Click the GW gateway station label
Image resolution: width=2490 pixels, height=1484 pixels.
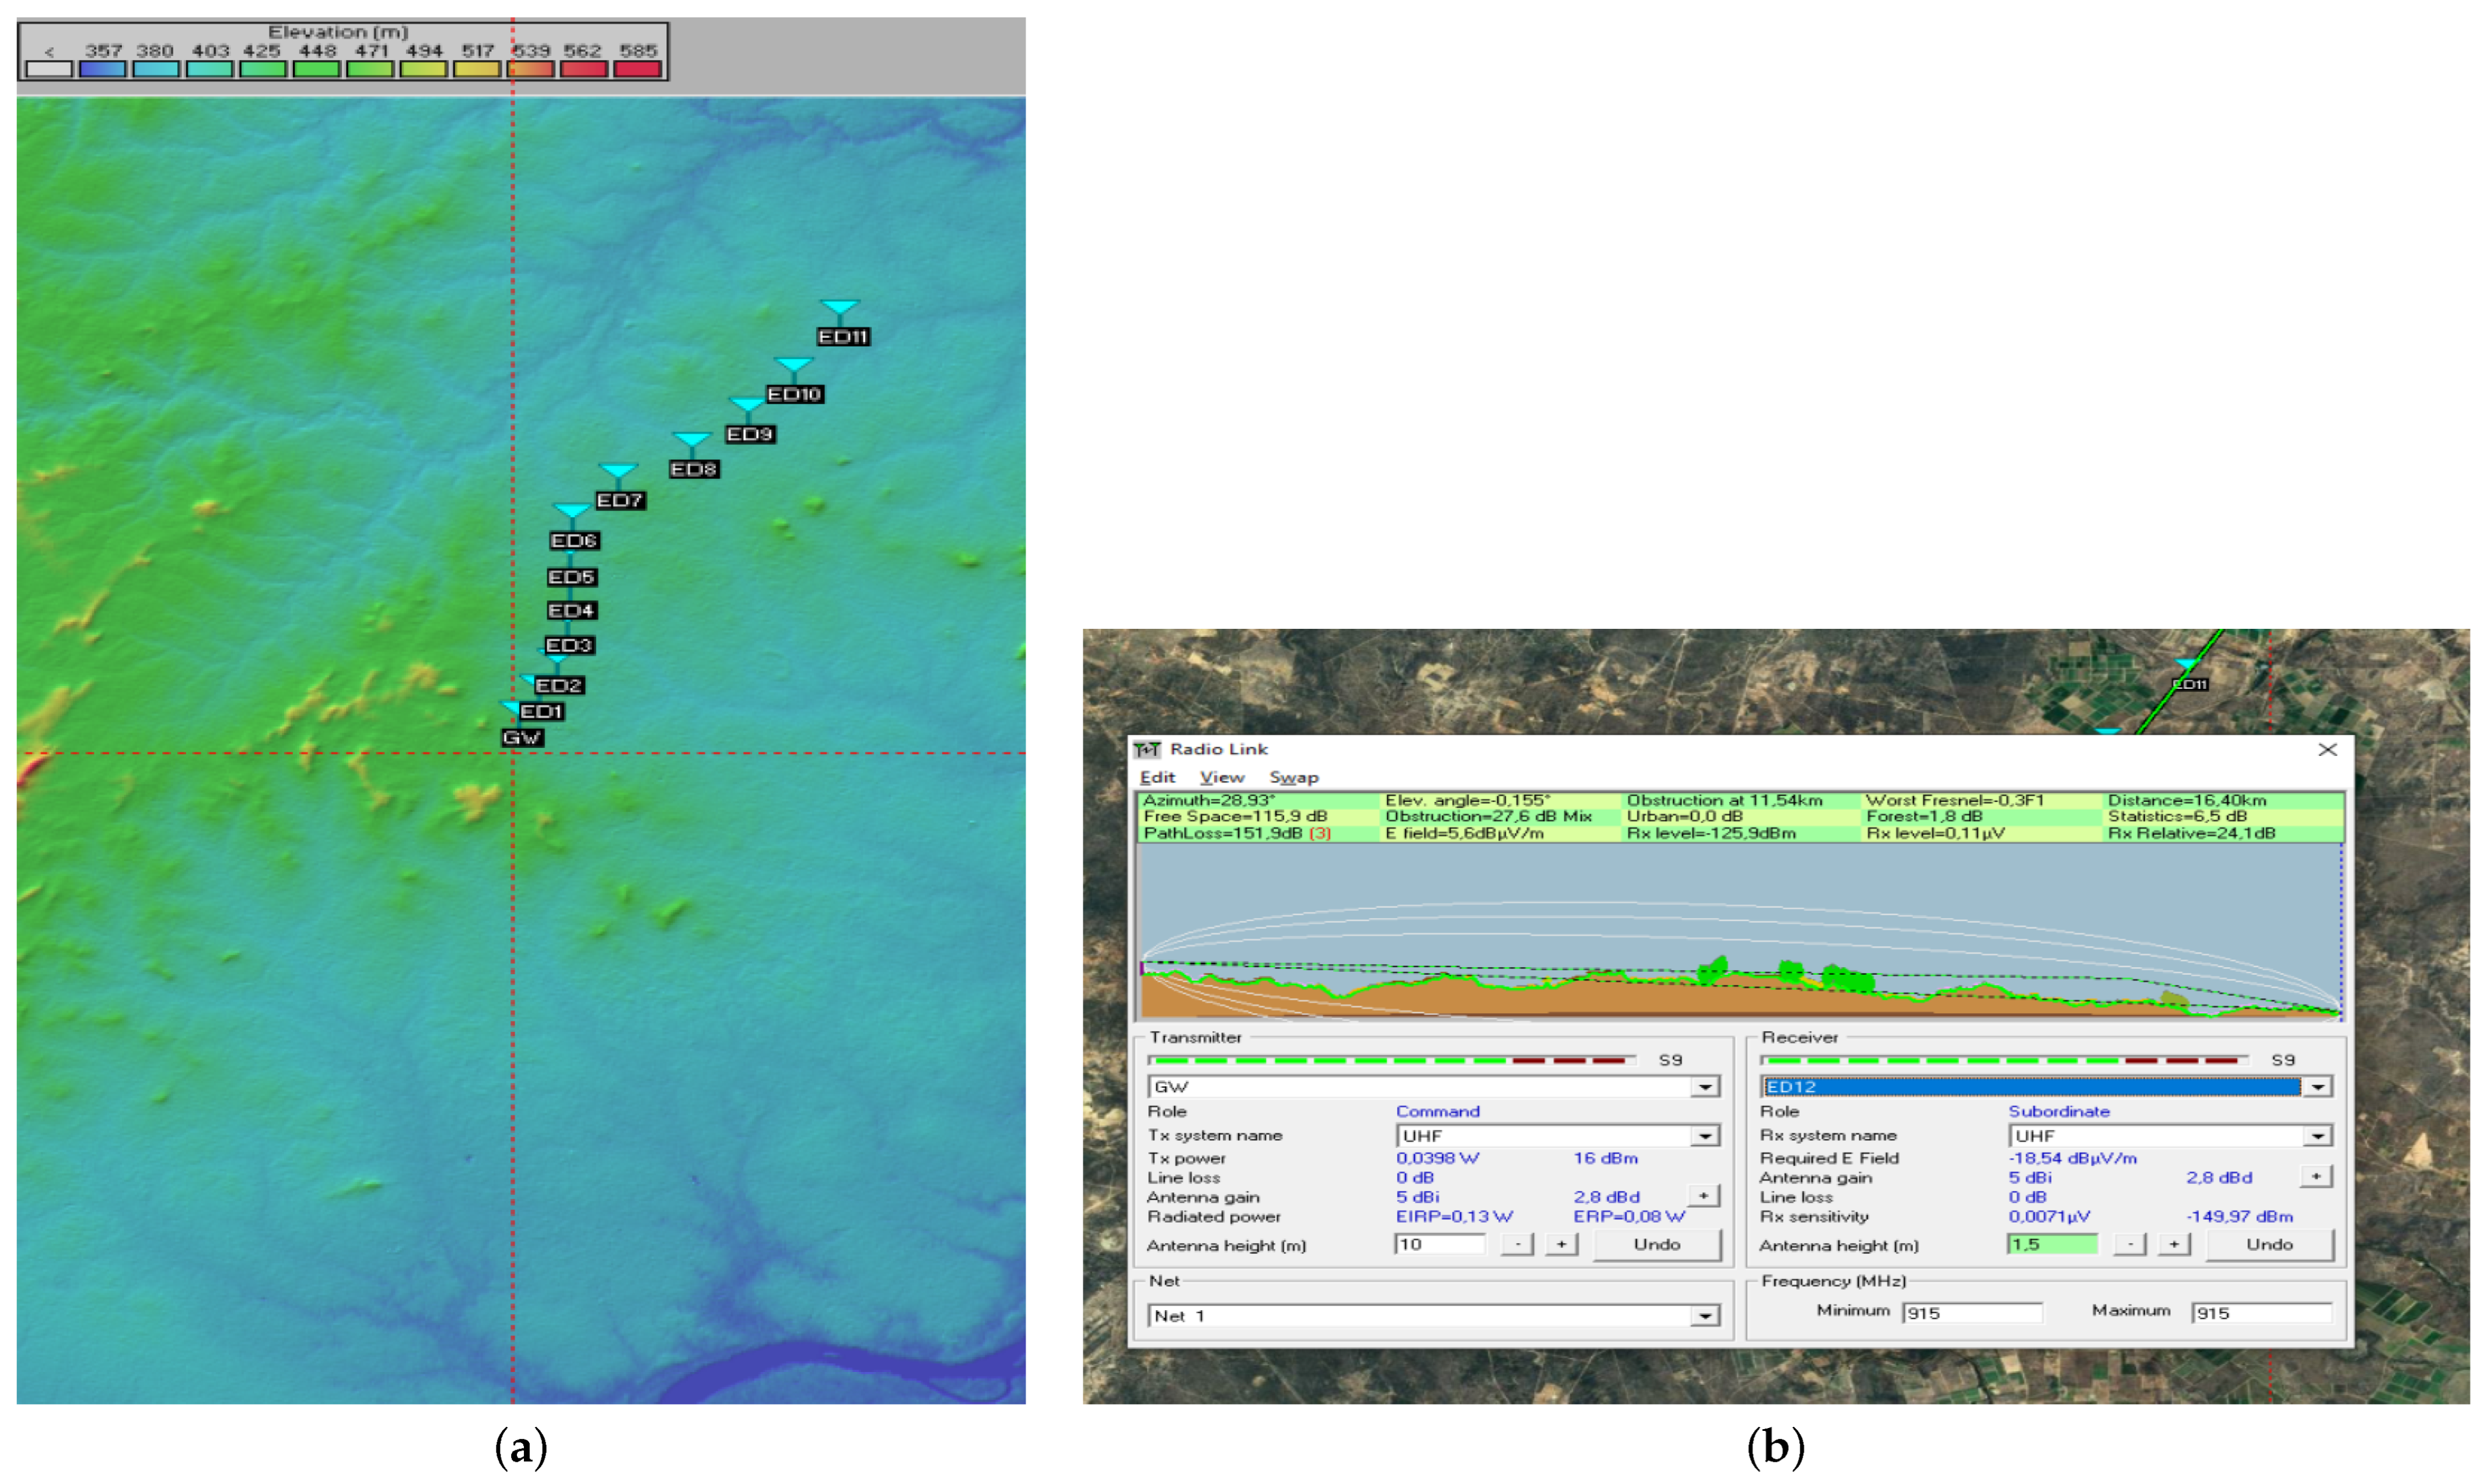(521, 738)
